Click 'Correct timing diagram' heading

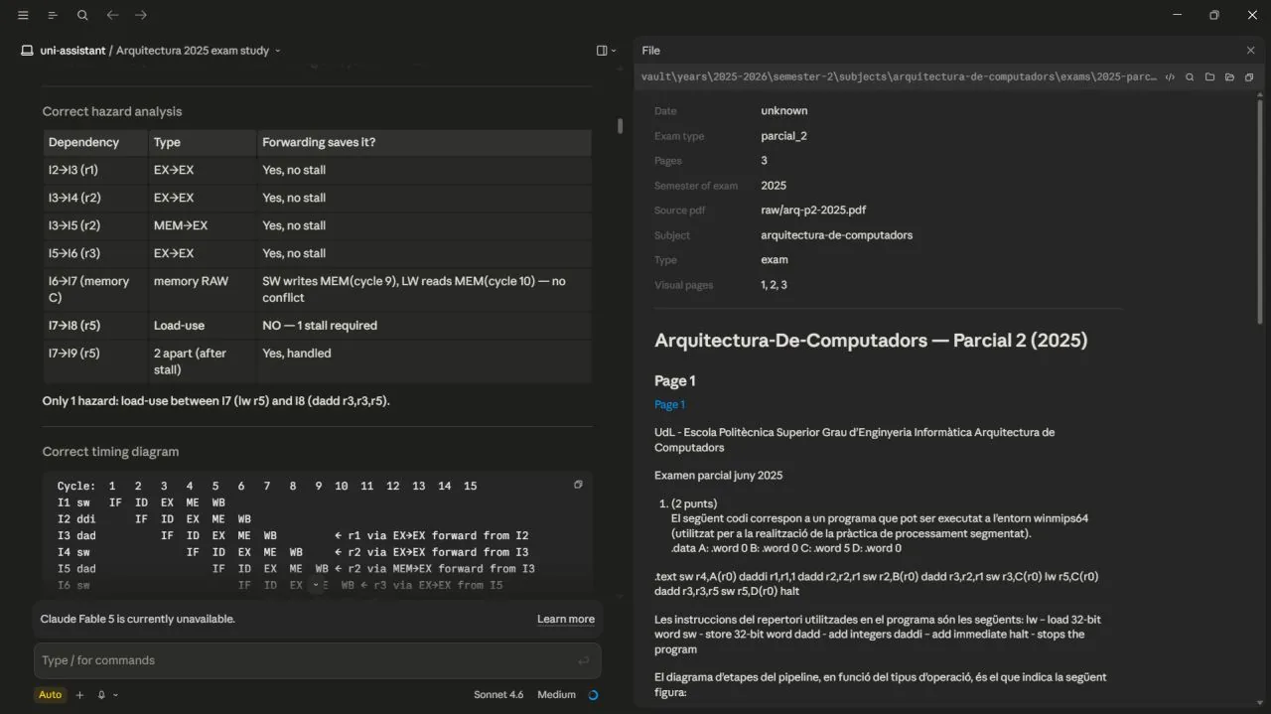click(110, 451)
